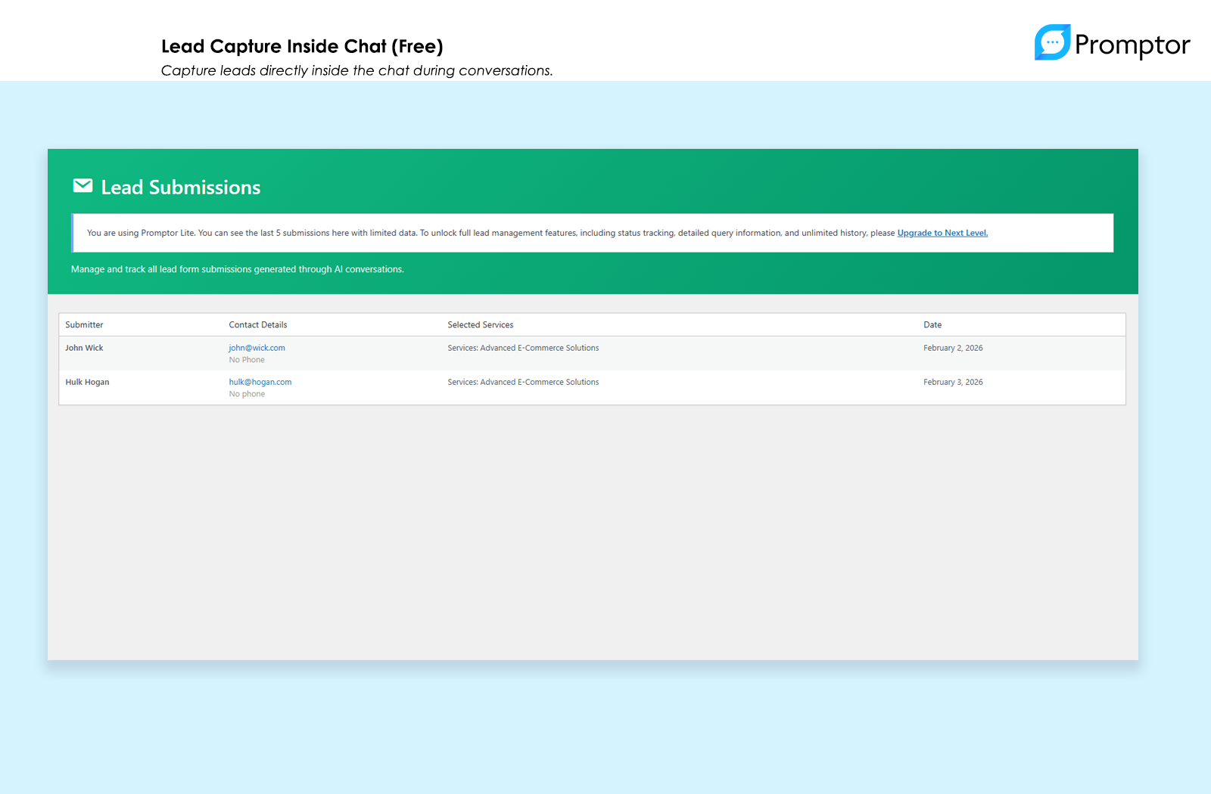Click the No phone text under hulk@hogan.com
Screen dimensions: 1211x794
pyautogui.click(x=247, y=394)
